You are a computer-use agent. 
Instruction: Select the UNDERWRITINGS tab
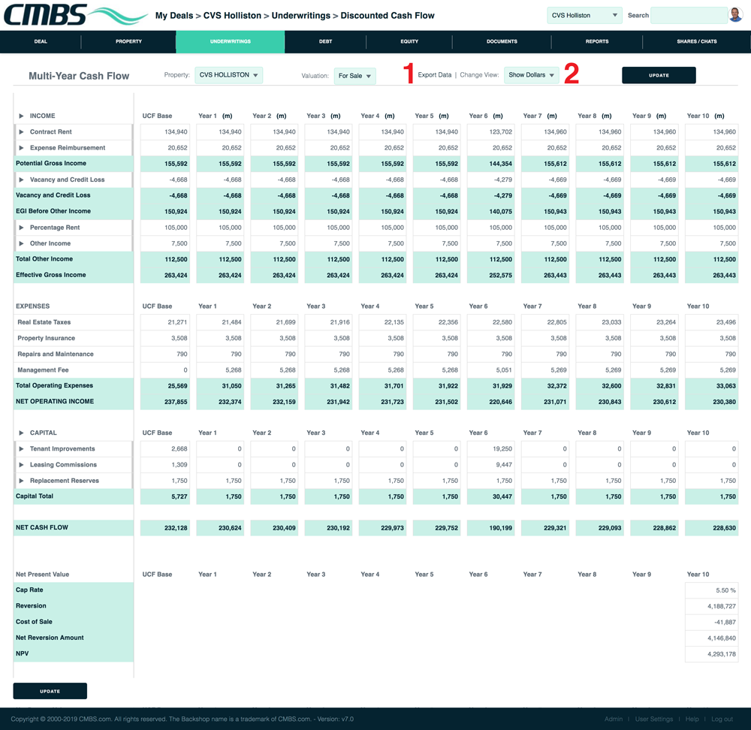231,41
